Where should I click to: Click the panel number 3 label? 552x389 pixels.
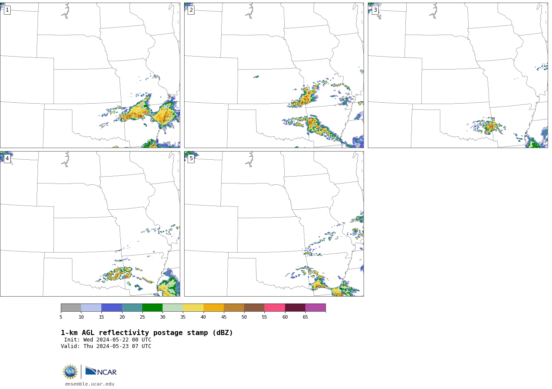pos(375,10)
